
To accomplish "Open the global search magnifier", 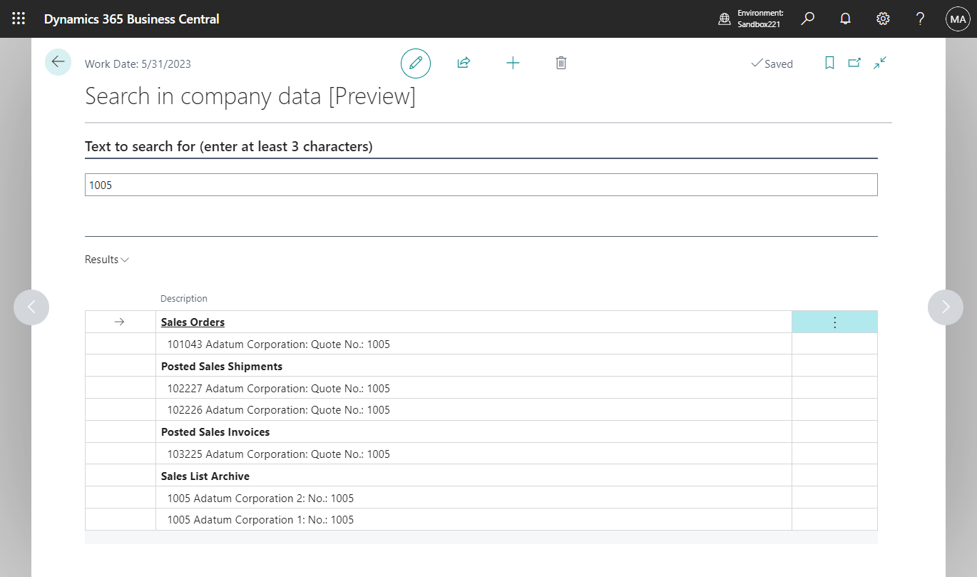I will coord(807,19).
